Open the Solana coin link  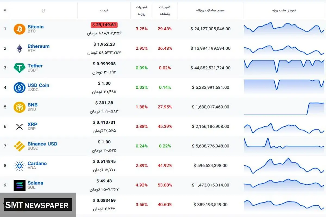pos(35,183)
